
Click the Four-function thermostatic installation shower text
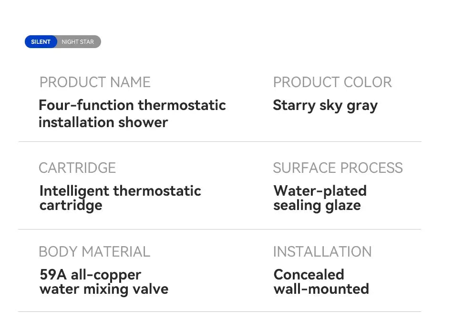pyautogui.click(x=132, y=113)
